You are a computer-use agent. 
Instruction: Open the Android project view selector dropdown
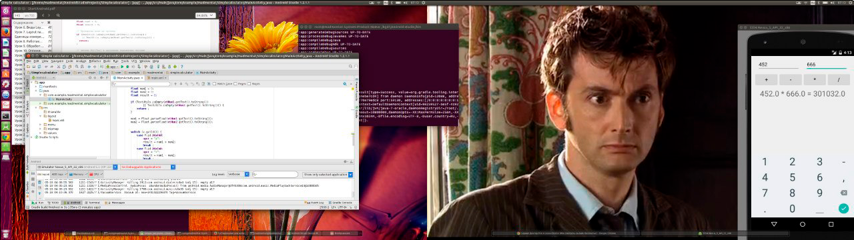click(x=43, y=77)
